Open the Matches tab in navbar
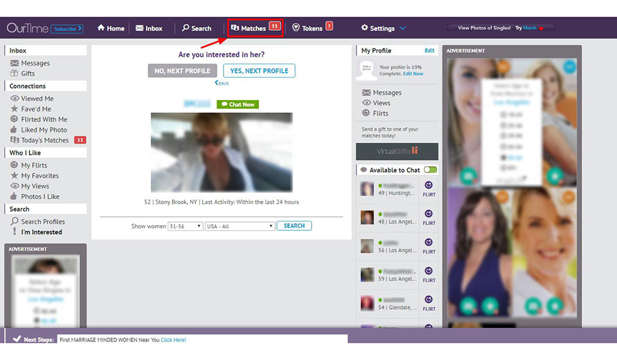617x360 pixels. (x=249, y=28)
